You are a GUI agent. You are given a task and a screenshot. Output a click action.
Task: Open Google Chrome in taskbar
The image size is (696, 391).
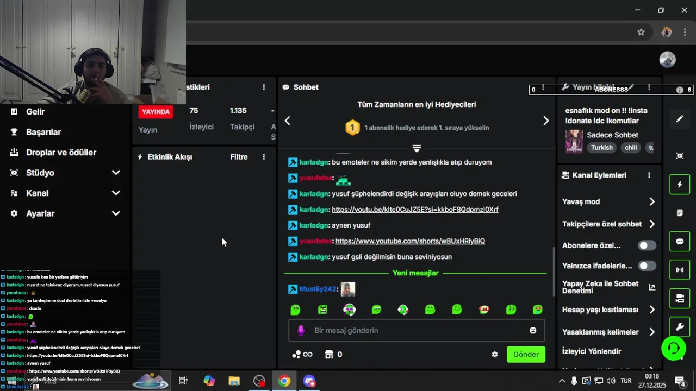coord(284,381)
